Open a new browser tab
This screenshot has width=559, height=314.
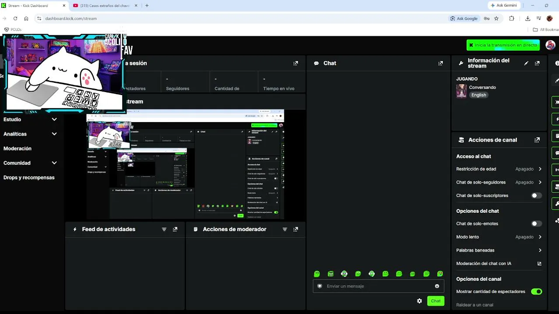click(147, 6)
